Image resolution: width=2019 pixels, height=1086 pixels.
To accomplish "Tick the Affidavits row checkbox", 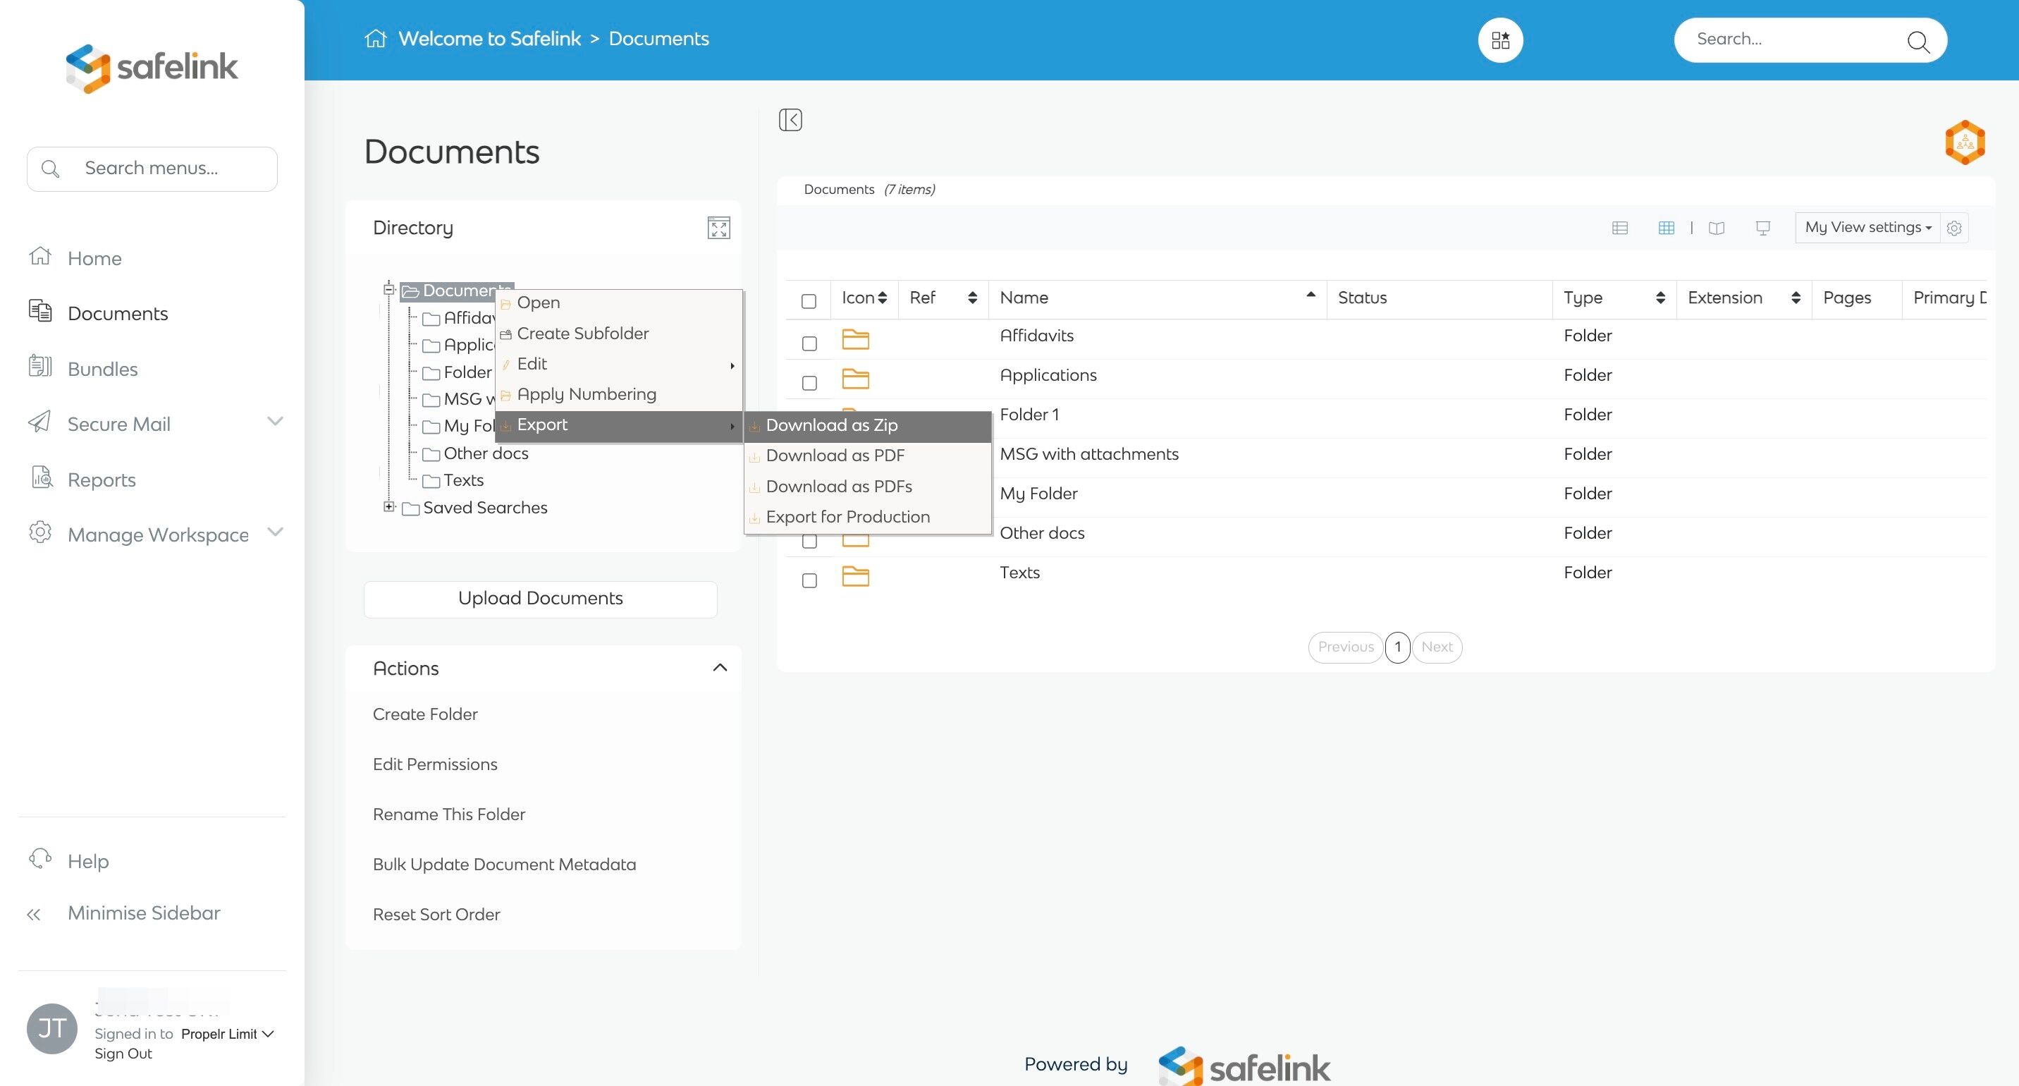I will point(809,343).
